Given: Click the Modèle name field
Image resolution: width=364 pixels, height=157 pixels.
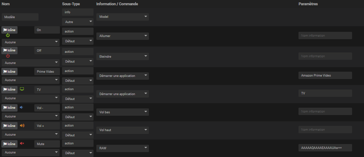Looking at the screenshot, I should [20, 17].
